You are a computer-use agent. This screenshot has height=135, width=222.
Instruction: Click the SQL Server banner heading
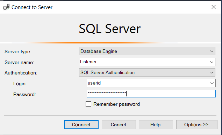(x=109, y=29)
